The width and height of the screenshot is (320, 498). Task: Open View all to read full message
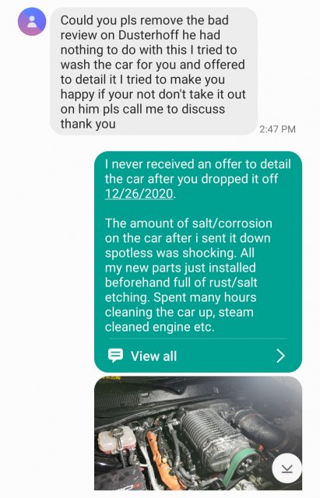pos(154,356)
